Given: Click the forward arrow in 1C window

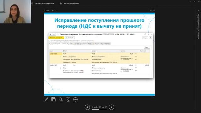Looking at the screenshot, I should pyautogui.click(x=54, y=34).
